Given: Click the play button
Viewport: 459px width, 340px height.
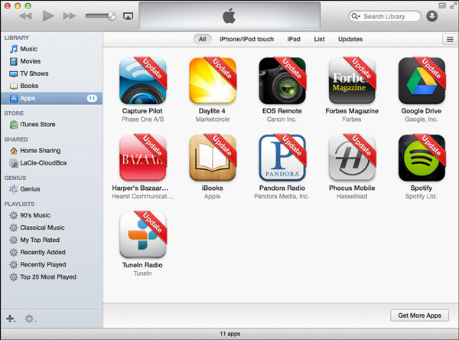Looking at the screenshot, I should coord(48,16).
